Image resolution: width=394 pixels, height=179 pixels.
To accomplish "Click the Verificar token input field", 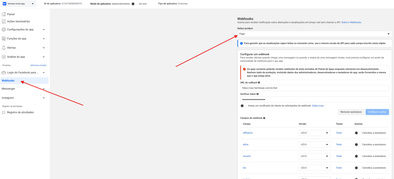I will [314, 100].
